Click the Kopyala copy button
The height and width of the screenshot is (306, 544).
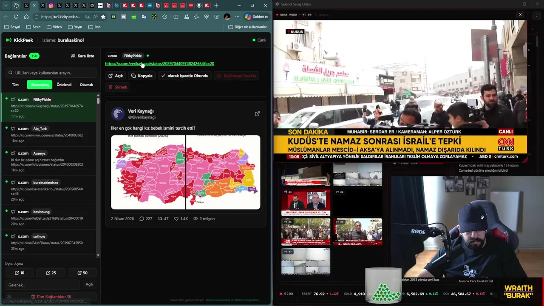click(x=142, y=76)
